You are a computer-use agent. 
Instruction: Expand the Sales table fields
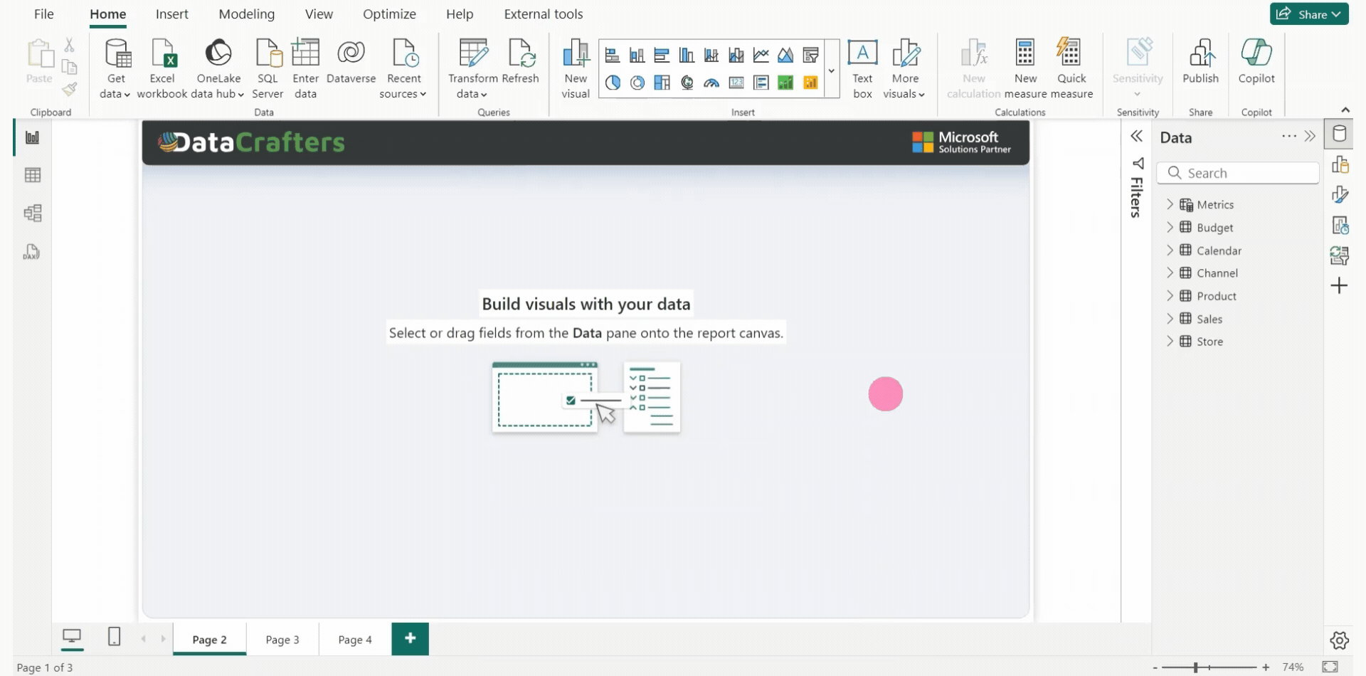[x=1170, y=319]
